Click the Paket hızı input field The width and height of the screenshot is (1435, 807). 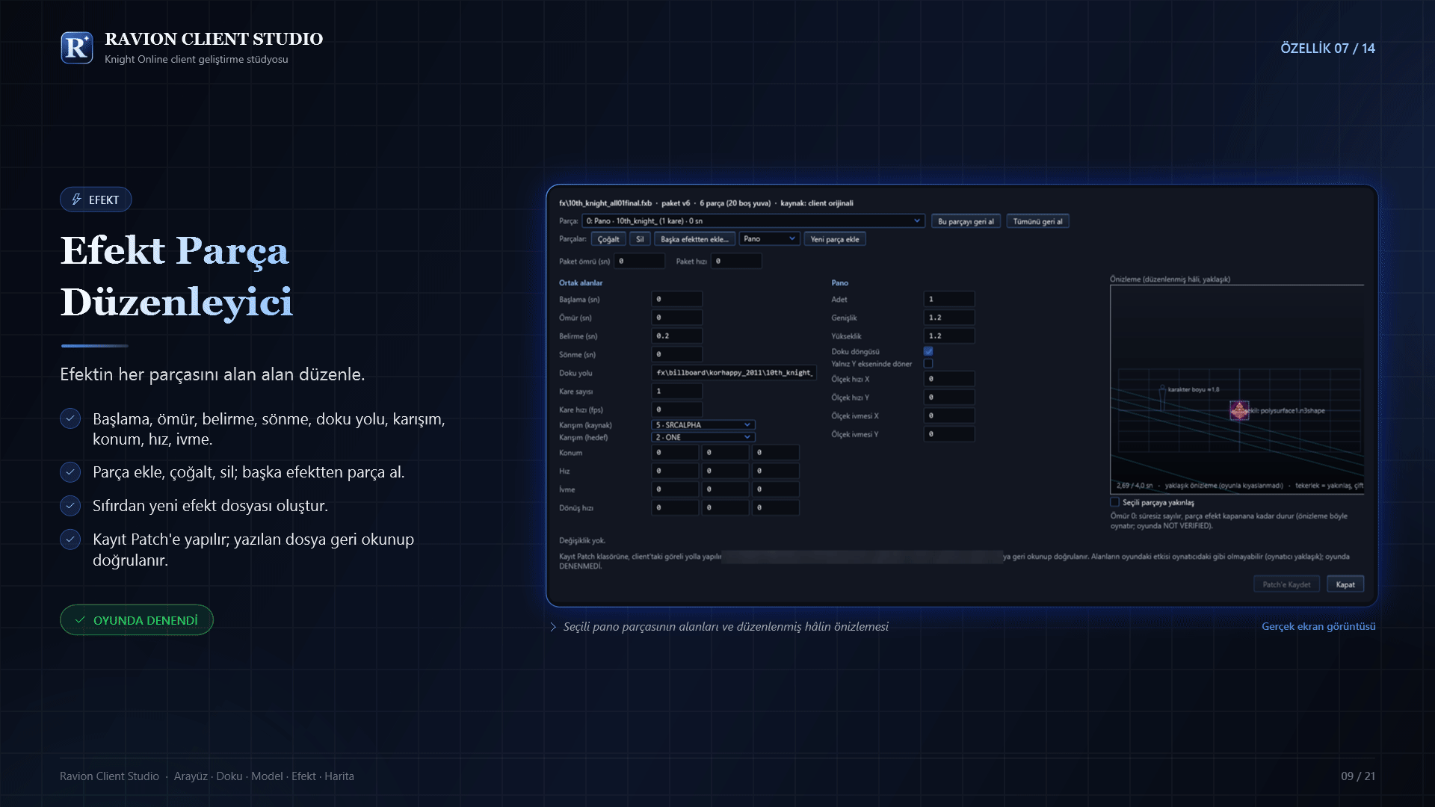(x=736, y=261)
